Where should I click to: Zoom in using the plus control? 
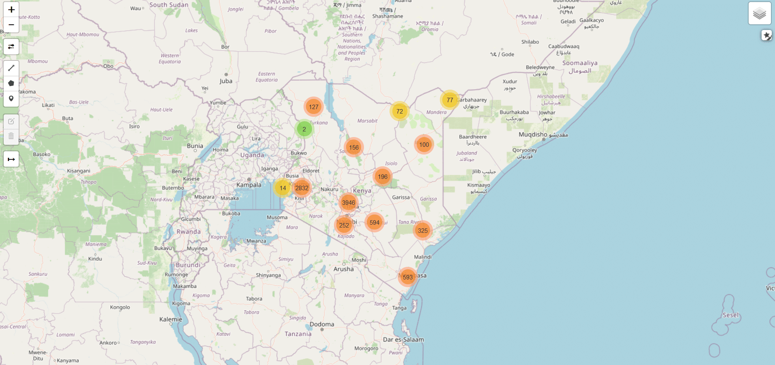tap(11, 10)
